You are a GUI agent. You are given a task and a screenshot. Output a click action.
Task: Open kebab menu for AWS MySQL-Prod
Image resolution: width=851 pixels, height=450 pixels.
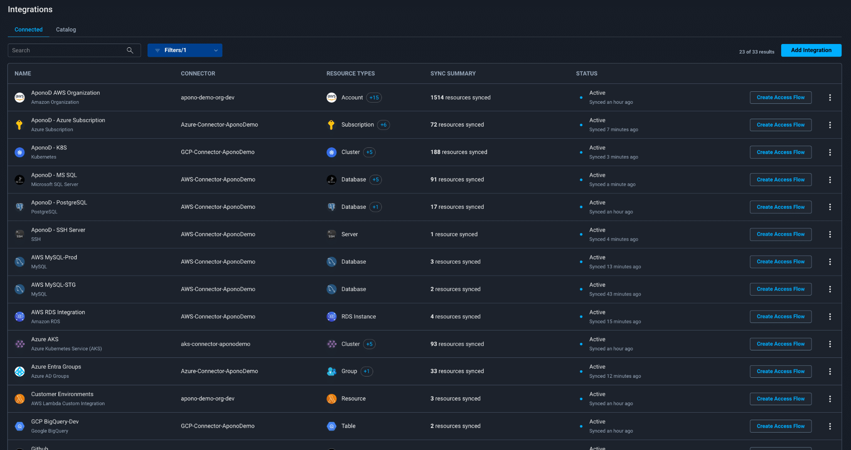[x=830, y=262]
